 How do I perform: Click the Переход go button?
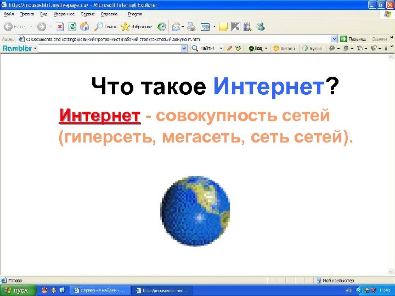tap(353, 39)
